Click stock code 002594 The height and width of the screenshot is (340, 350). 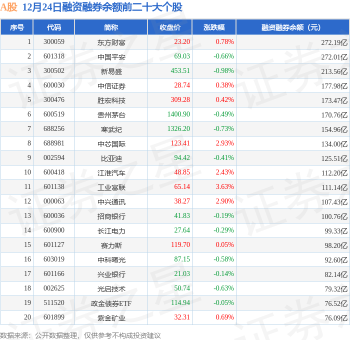coord(54,158)
